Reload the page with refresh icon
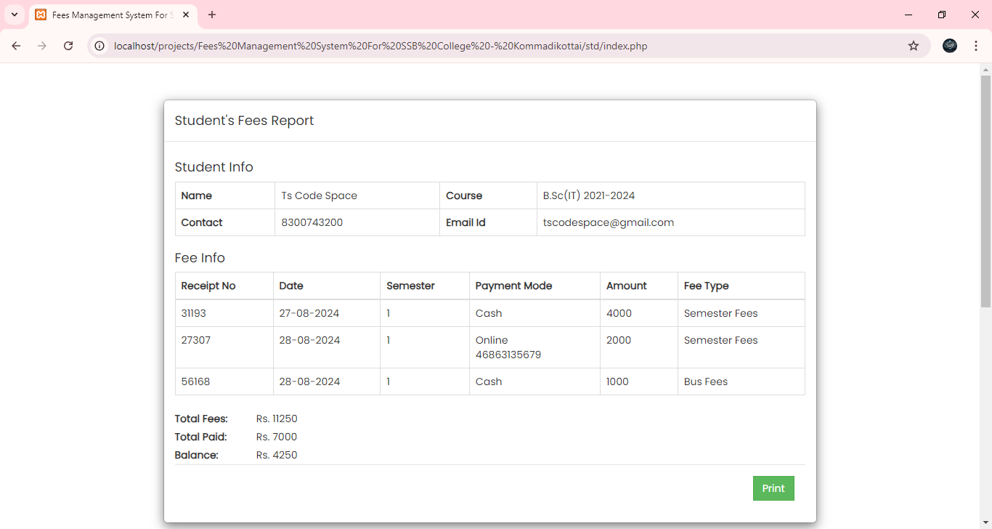 [68, 46]
